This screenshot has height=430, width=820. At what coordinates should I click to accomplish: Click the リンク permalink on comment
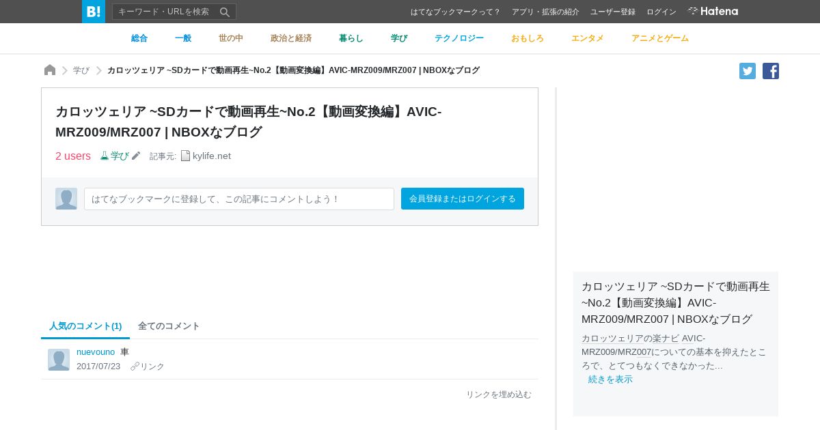[x=148, y=367]
